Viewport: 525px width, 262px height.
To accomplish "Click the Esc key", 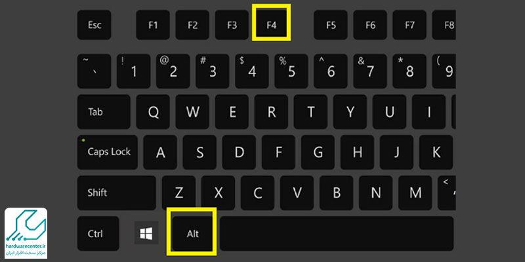I will pyautogui.click(x=94, y=25).
